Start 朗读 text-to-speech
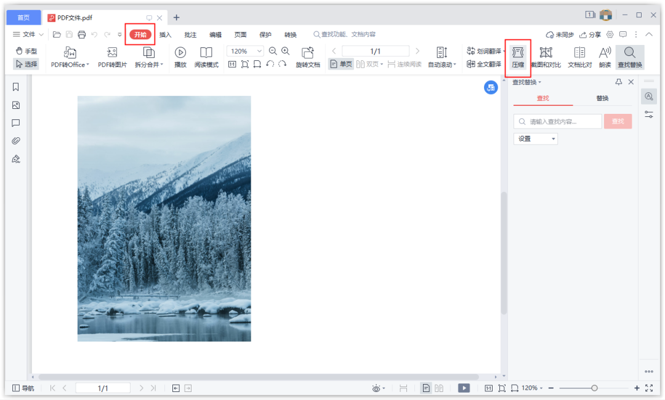Screen dimensions: 665x400 coord(604,57)
